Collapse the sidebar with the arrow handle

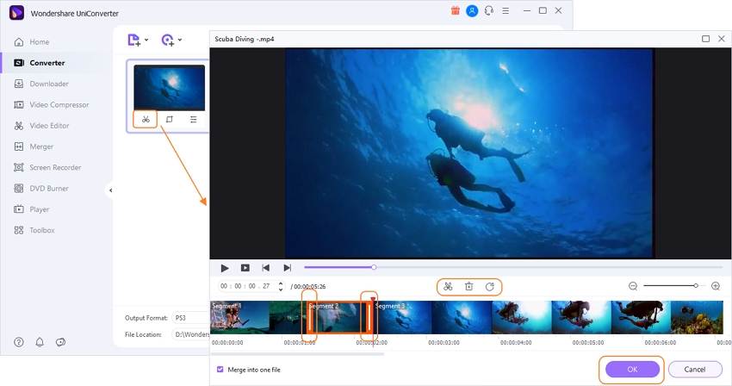pyautogui.click(x=110, y=190)
